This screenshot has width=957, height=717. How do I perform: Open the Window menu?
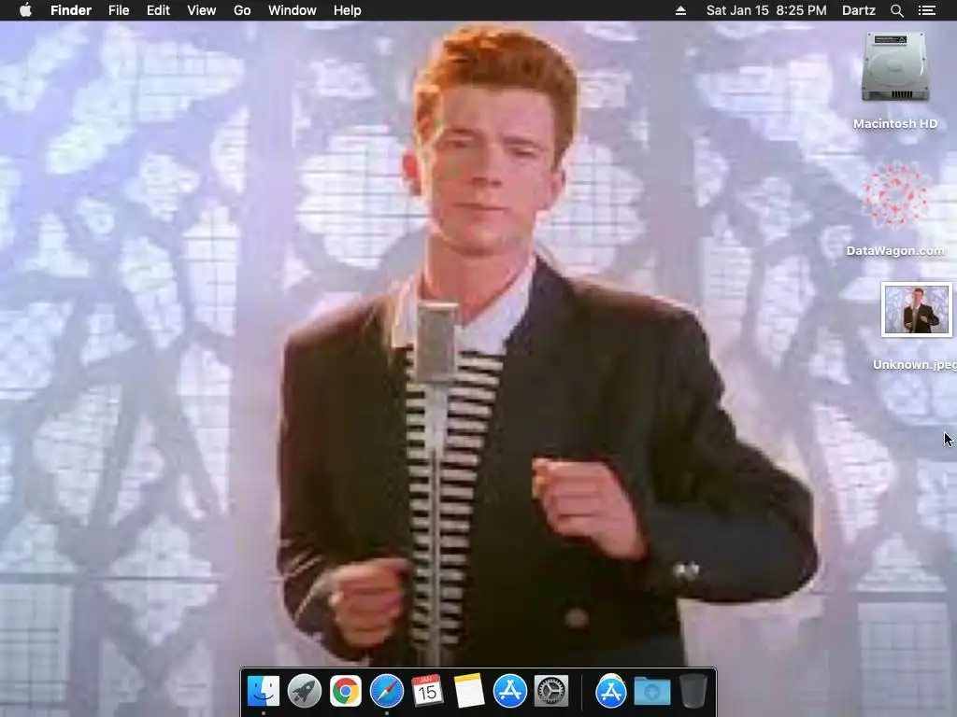[x=293, y=10]
